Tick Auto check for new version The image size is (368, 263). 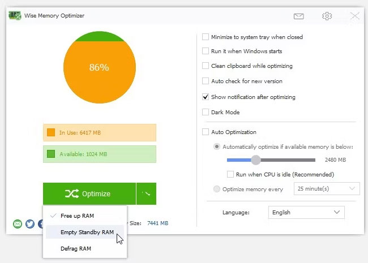[x=206, y=81]
